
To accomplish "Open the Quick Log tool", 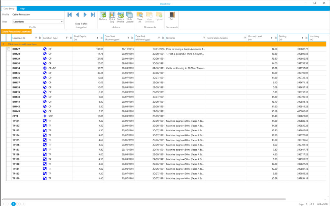I will [x=112, y=15].
